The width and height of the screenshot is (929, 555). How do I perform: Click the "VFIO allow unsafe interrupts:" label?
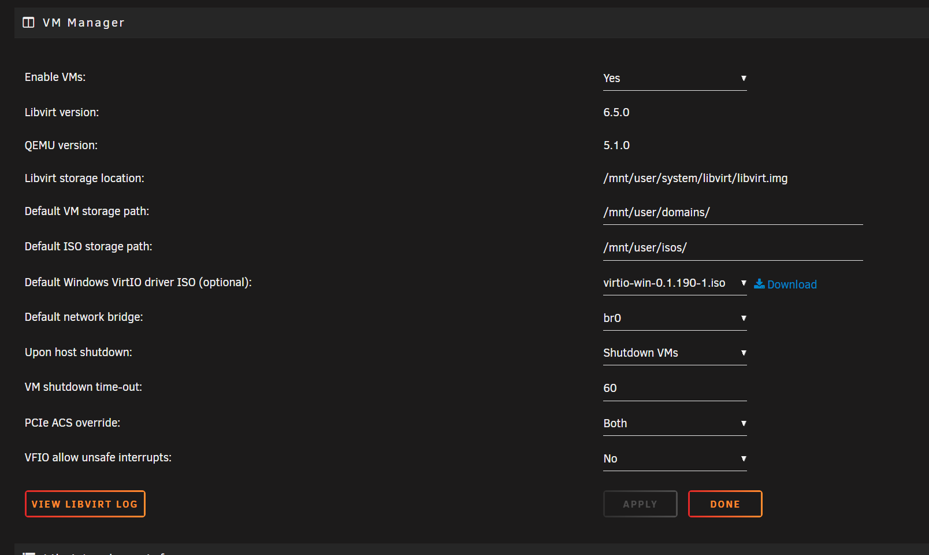click(98, 458)
